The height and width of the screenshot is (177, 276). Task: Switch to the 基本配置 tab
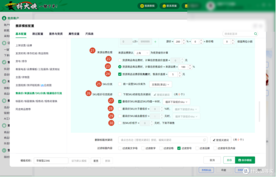(21, 34)
